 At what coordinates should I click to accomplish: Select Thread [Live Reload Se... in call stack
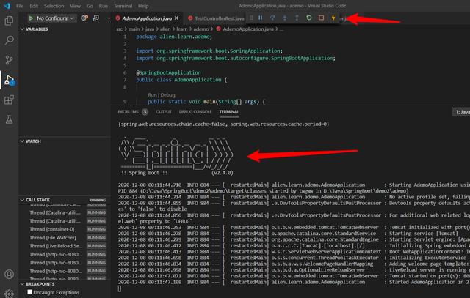[x=56, y=246]
